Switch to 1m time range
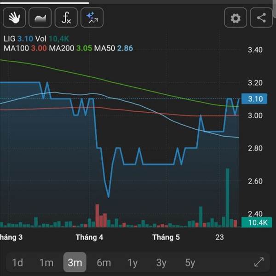 point(46,263)
